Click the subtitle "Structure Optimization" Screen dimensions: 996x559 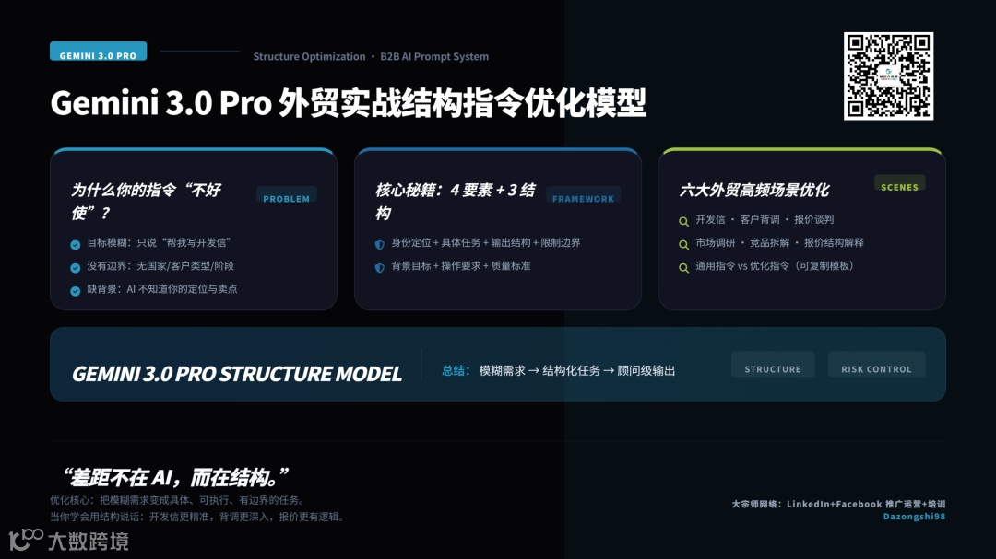[309, 56]
